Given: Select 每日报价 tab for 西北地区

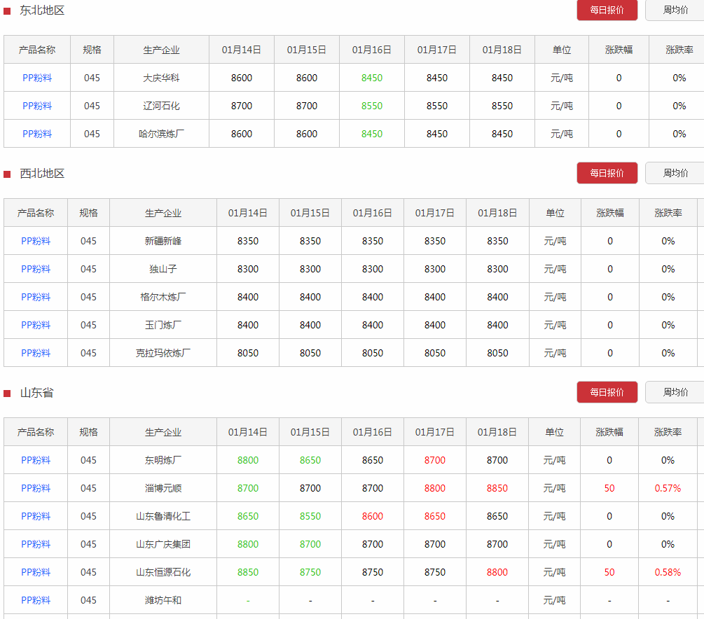Looking at the screenshot, I should tap(607, 173).
